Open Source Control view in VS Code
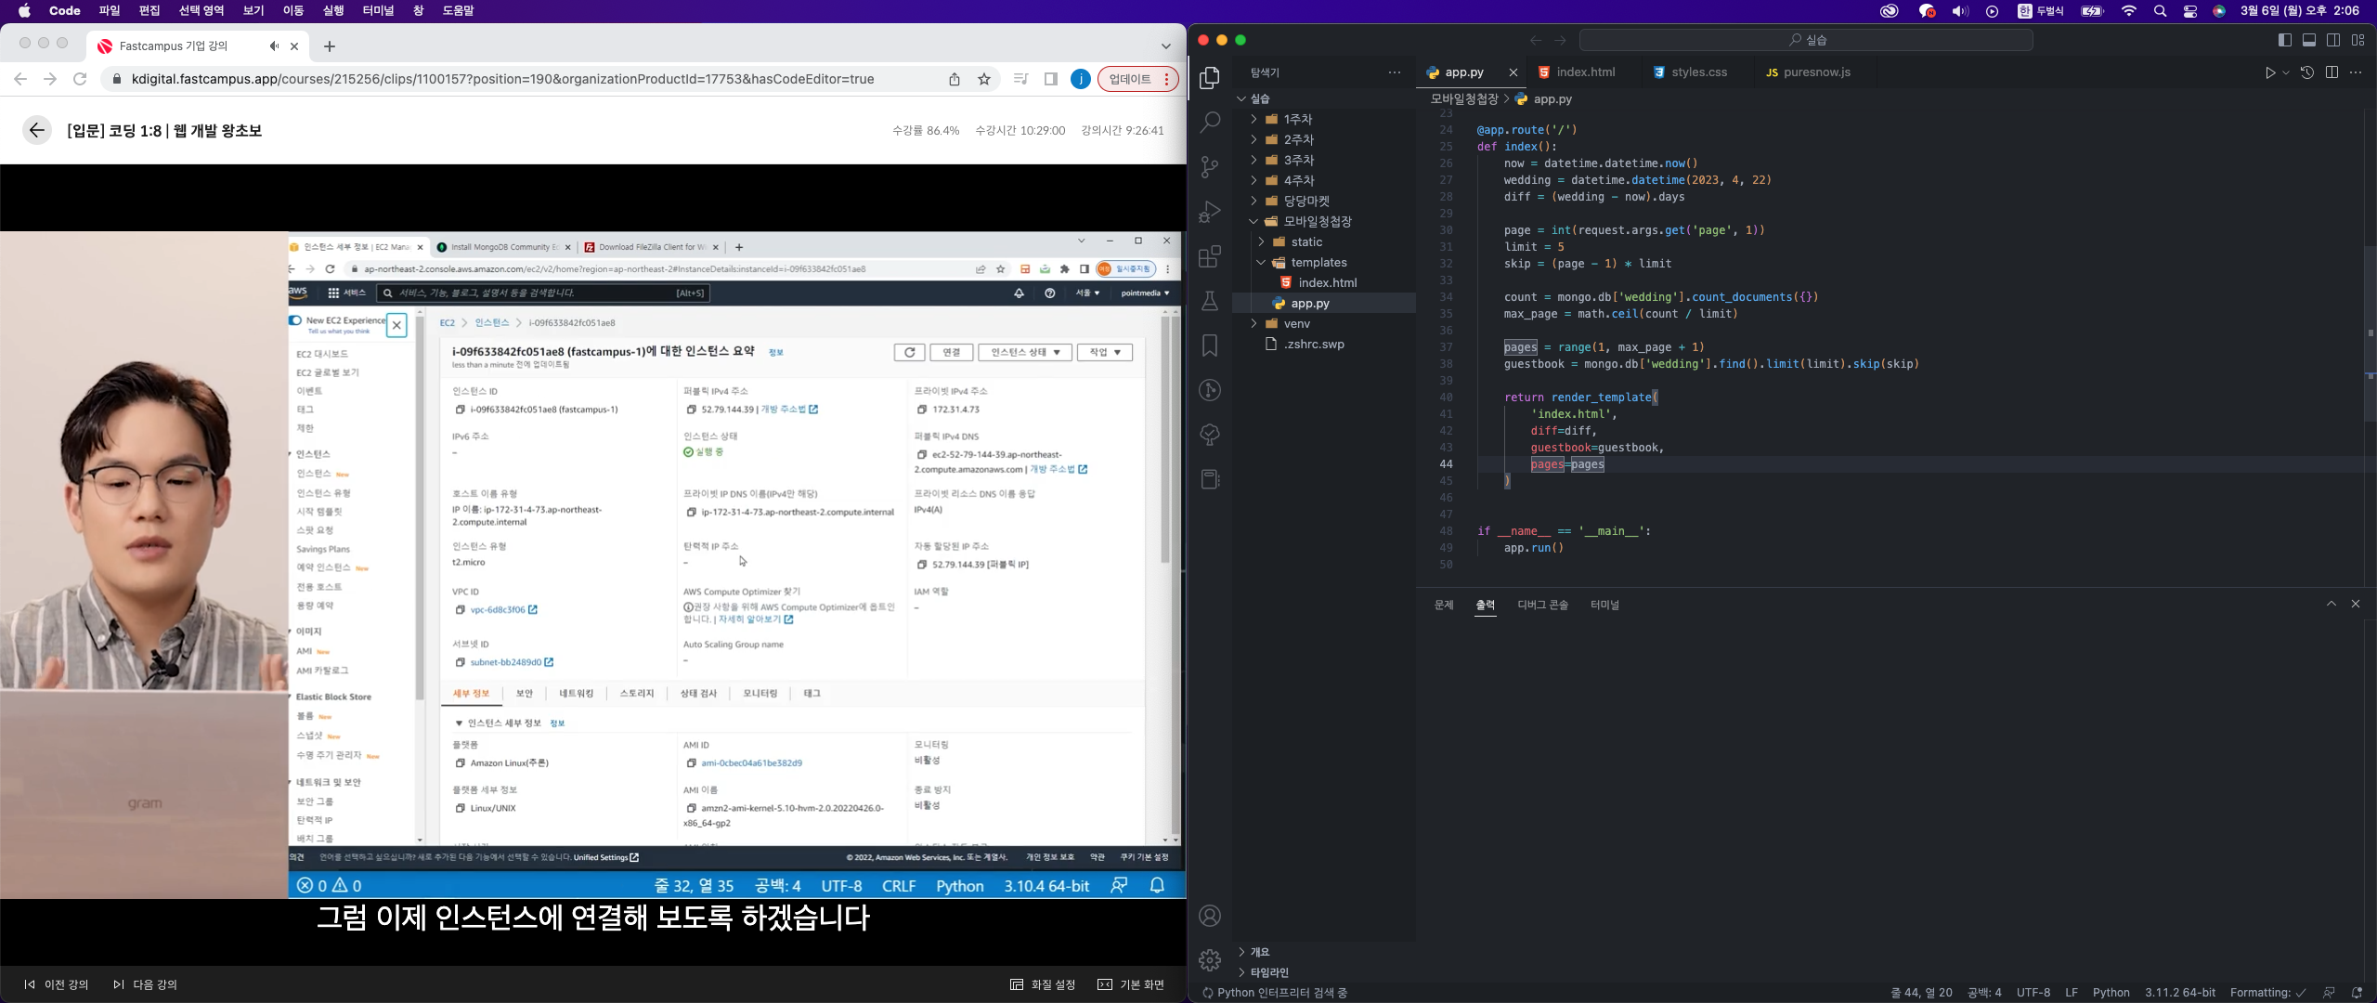Image resolution: width=2377 pixels, height=1003 pixels. pyautogui.click(x=1209, y=167)
